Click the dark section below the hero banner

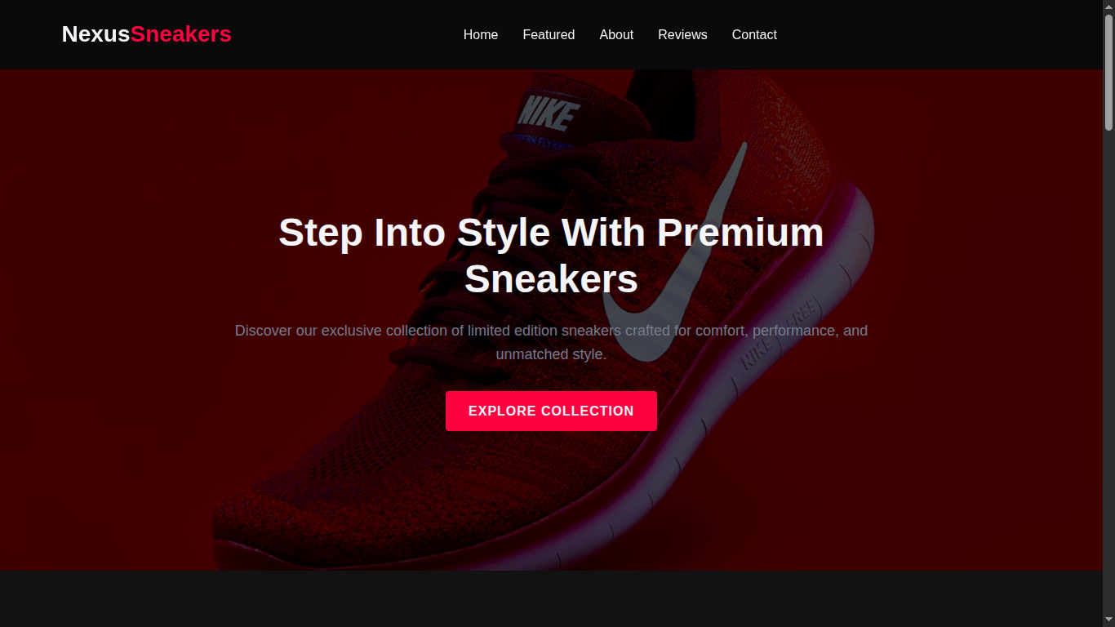[551, 598]
